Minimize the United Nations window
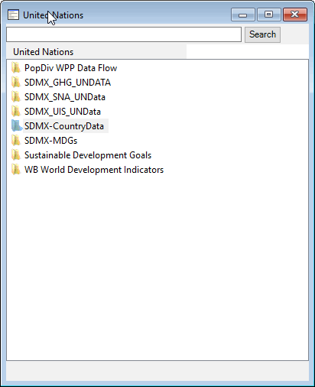The width and height of the screenshot is (315, 387). point(242,15)
